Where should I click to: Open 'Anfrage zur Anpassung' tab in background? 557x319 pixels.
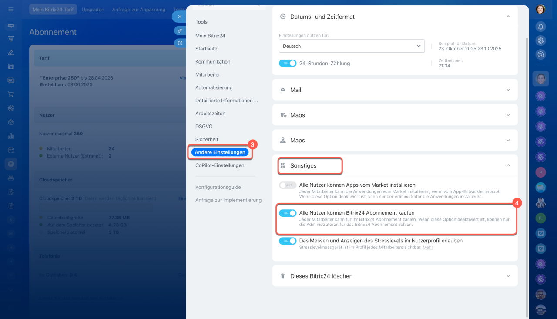[x=139, y=9]
